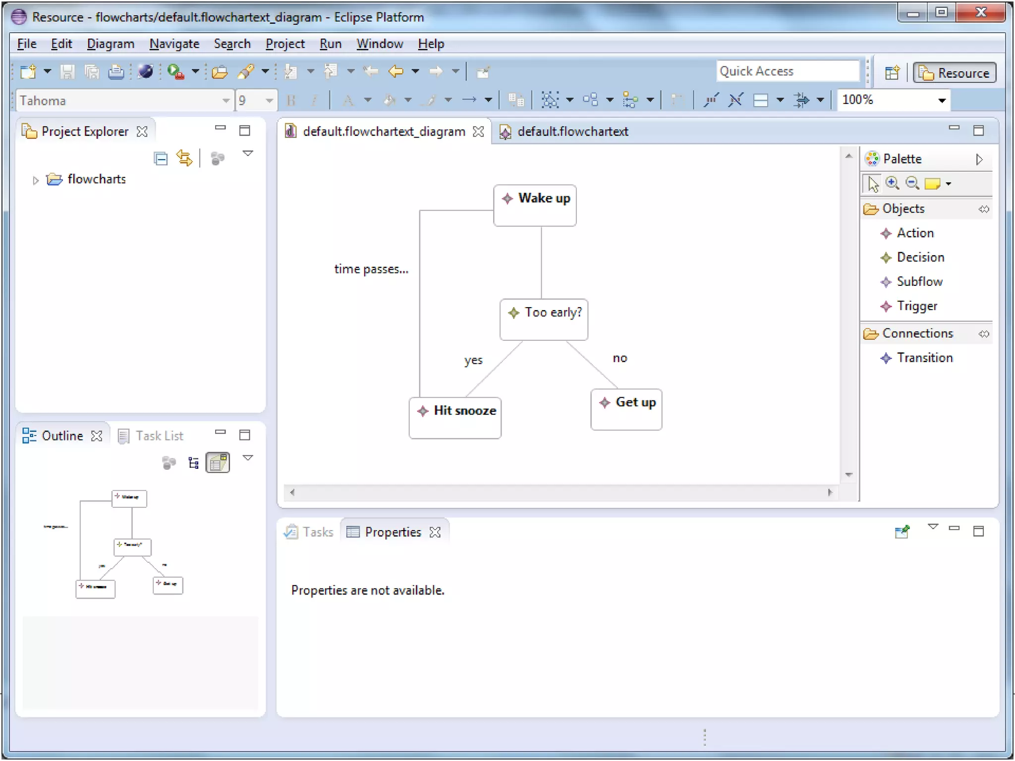This screenshot has height=761, width=1015.
Task: Expand the flowcharts project tree node
Action: point(35,180)
